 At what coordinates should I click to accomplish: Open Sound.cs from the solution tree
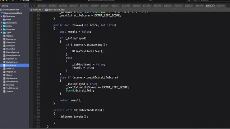(10, 85)
